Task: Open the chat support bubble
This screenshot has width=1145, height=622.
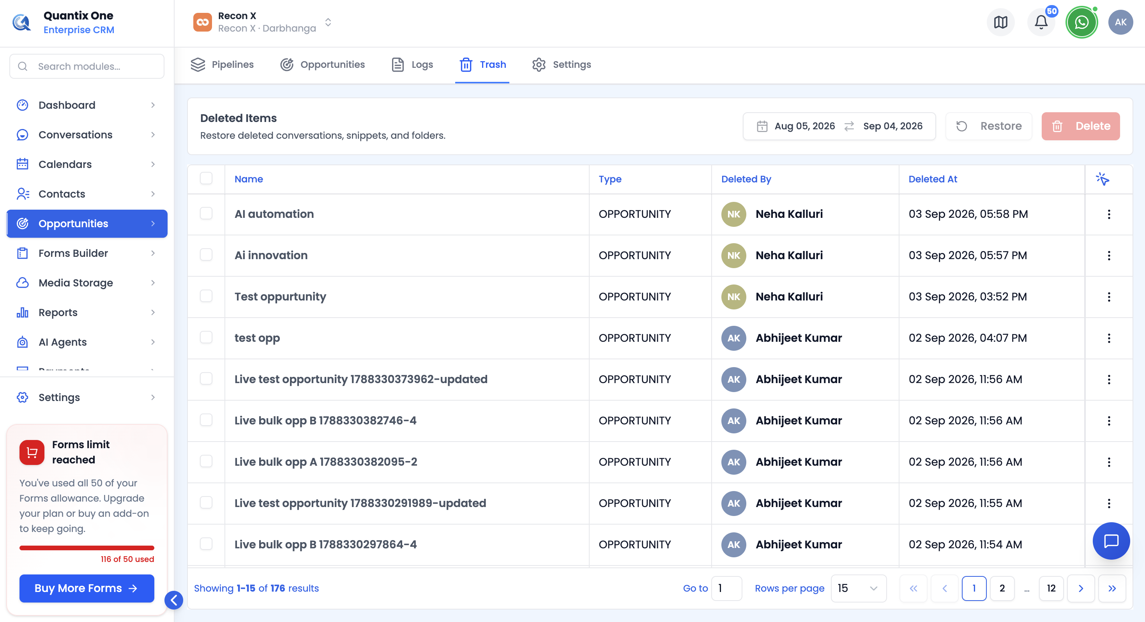Action: tap(1111, 541)
